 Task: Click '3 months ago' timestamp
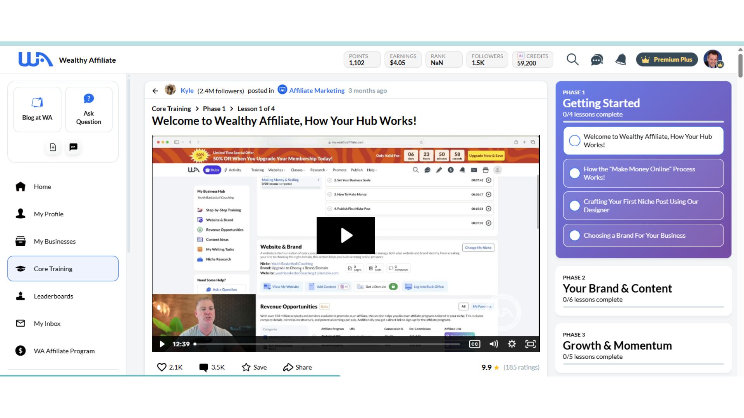click(367, 91)
